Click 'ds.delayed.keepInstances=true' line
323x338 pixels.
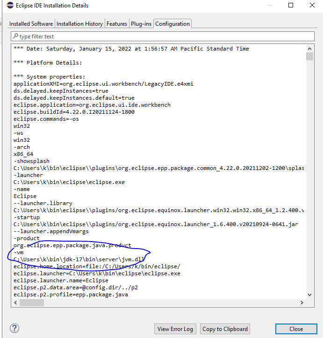[x=61, y=91]
